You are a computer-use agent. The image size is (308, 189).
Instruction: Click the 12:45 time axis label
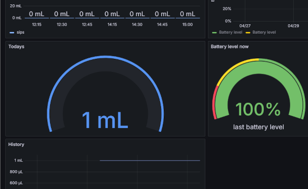[x=87, y=25]
